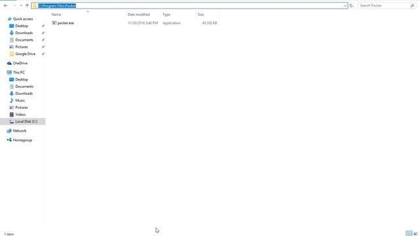This screenshot has width=420, height=236.
Task: Open OneDrive in the sidebar
Action: pos(20,63)
